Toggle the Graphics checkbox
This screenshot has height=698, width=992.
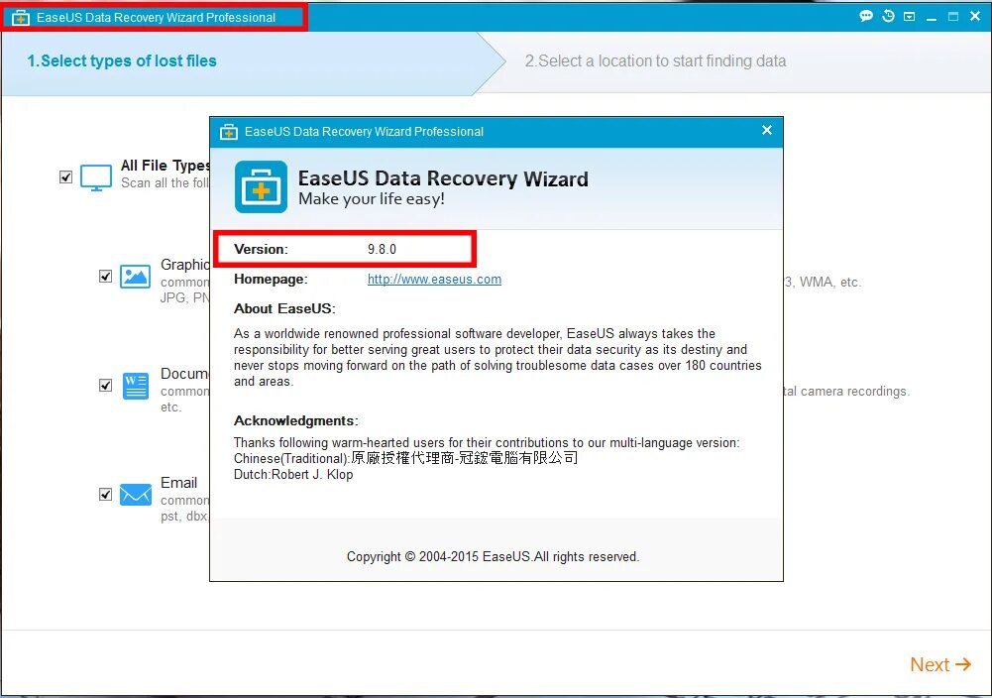coord(106,277)
